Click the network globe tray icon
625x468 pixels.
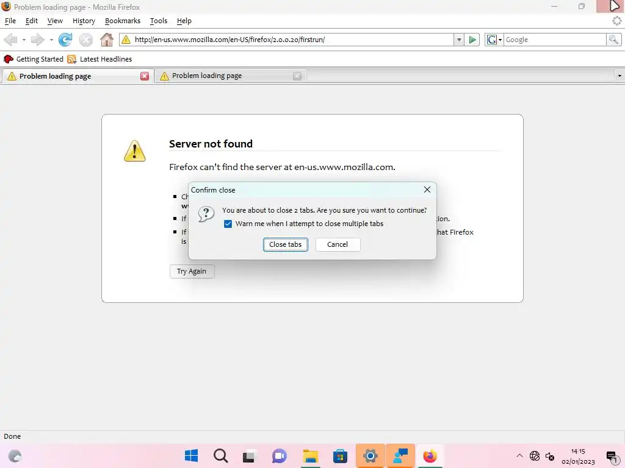click(535, 456)
